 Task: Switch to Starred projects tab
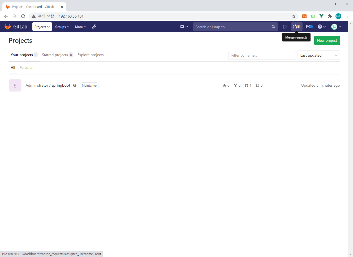click(57, 55)
